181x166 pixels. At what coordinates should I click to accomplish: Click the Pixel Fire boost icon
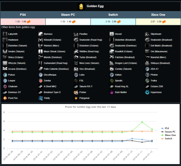(x=5, y=98)
